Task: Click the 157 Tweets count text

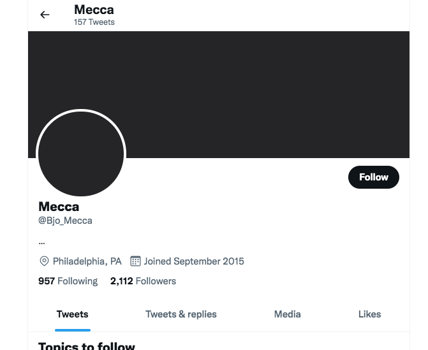Action: pos(94,22)
